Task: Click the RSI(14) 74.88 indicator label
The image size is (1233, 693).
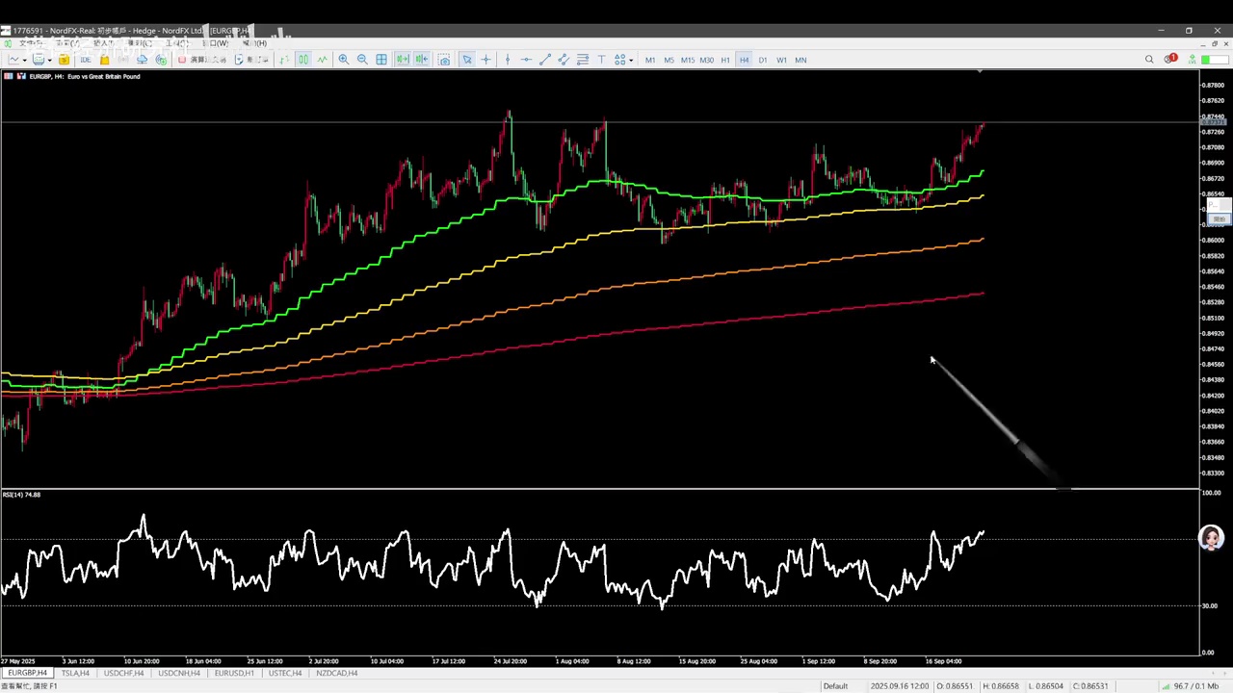Action: (x=21, y=495)
